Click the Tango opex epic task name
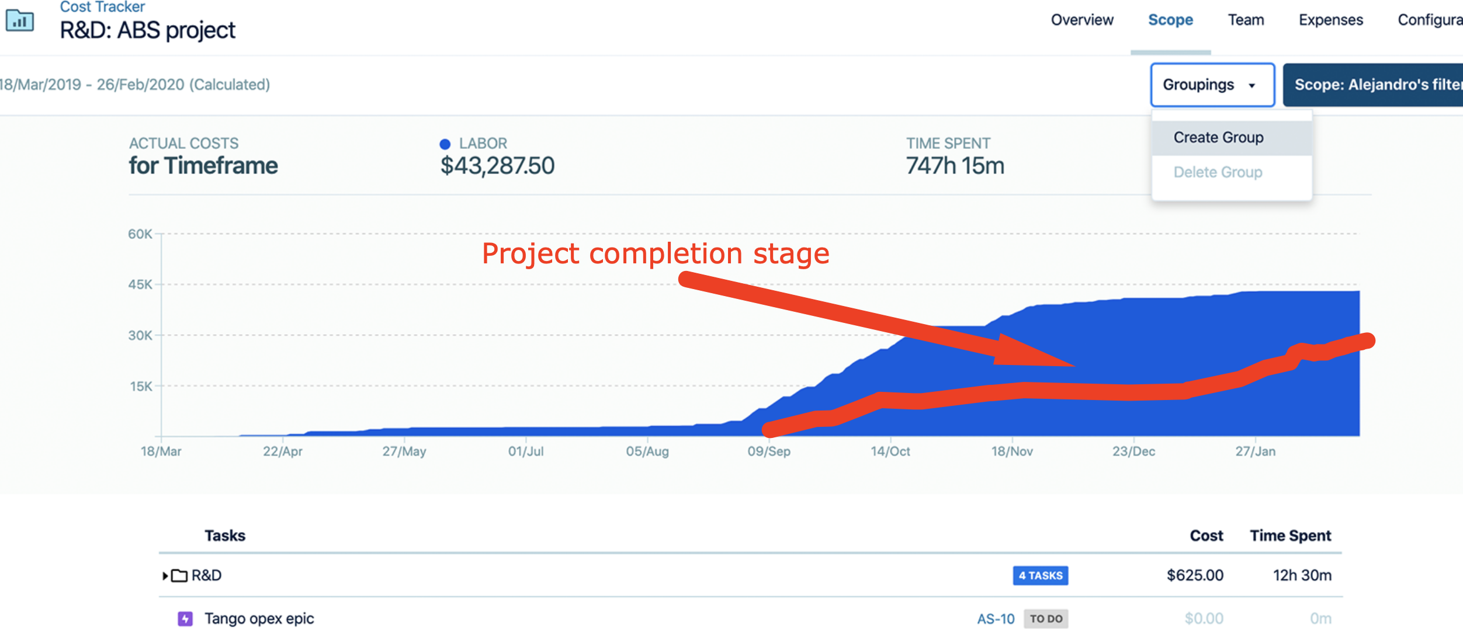Image resolution: width=1463 pixels, height=633 pixels. [259, 619]
